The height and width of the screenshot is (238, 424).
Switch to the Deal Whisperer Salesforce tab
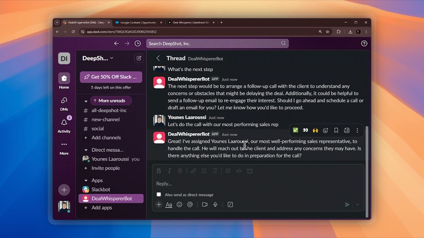(191, 23)
